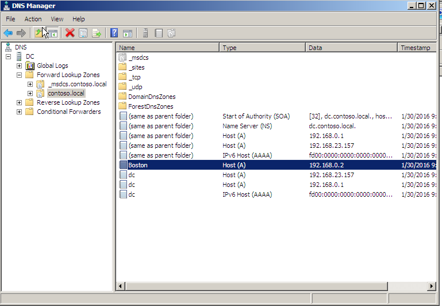Image resolution: width=442 pixels, height=306 pixels.
Task: Select Conditional Forwarders in the tree
Action: click(x=68, y=112)
